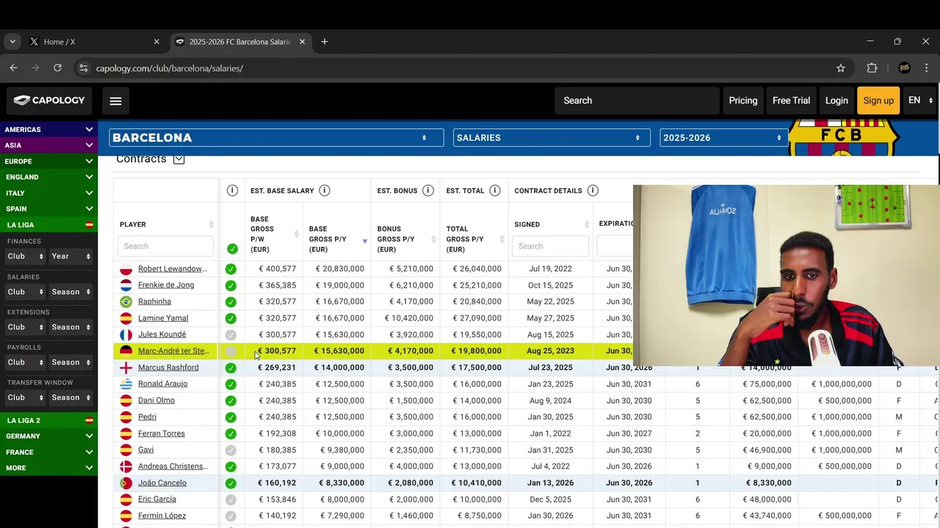The image size is (940, 528).
Task: Click yellow Sign up button
Action: (x=878, y=100)
